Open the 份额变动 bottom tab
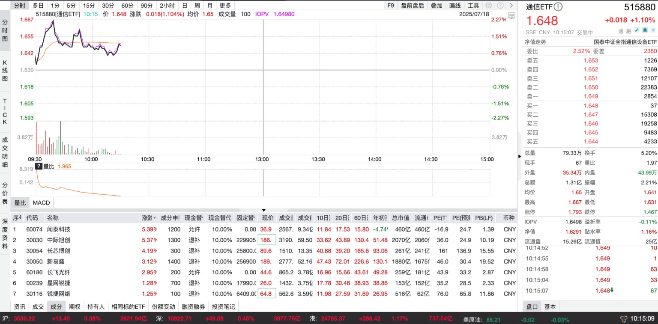 [x=164, y=306]
